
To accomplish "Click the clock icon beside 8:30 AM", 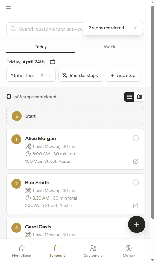I will 28,198.
